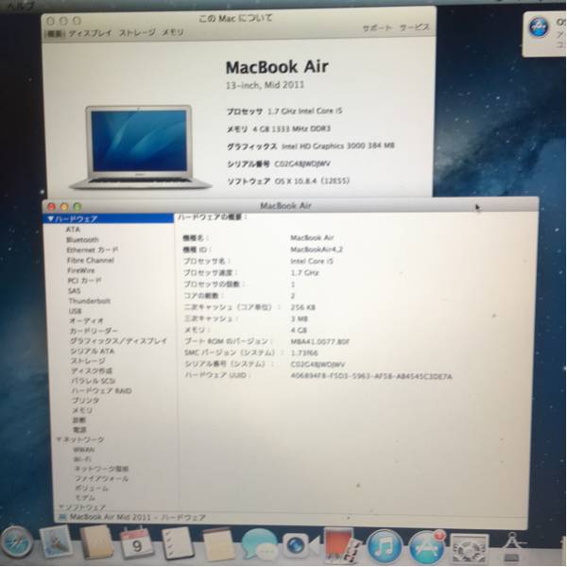Select グラフィックス/ディスプレイ in the sidebar
This screenshot has width=567, height=567.
click(x=119, y=340)
